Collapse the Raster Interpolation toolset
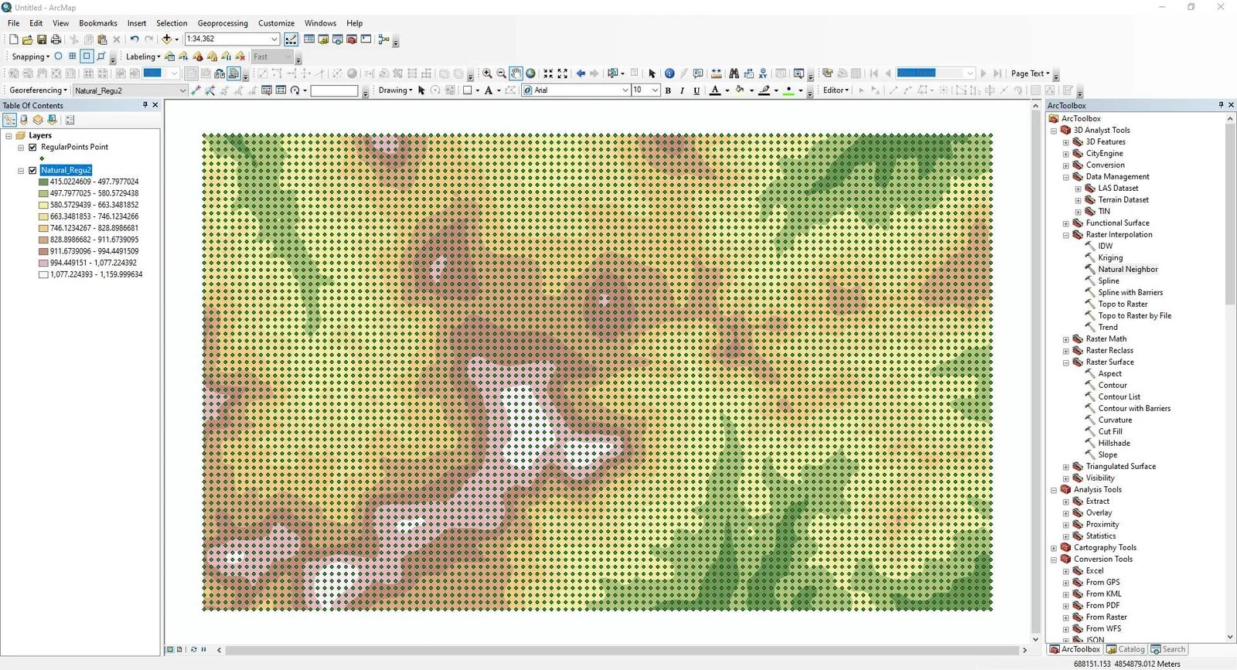 (1066, 235)
